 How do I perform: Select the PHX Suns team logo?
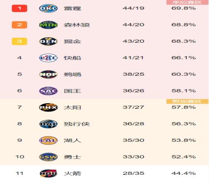48,107
